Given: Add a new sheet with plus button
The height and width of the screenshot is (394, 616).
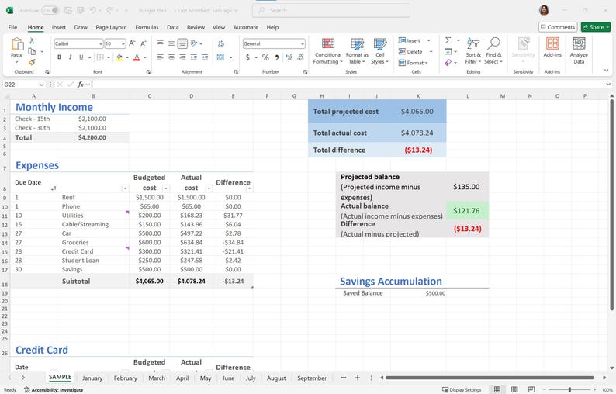Looking at the screenshot, I should 357,378.
